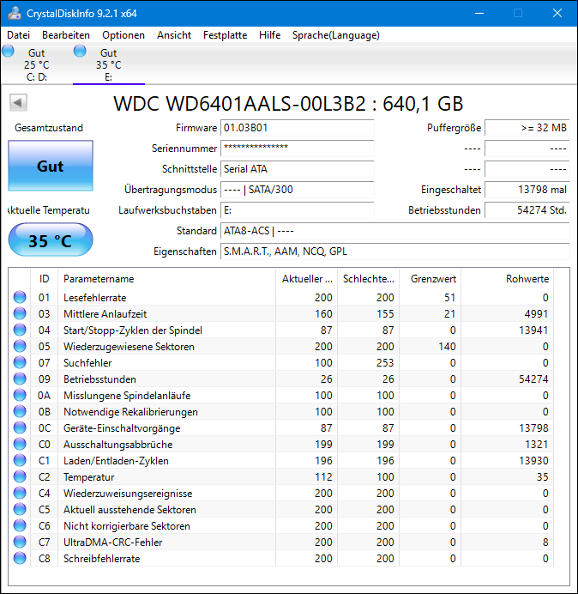Click status orb for Wiederzugewiesene Sektoren row
Screen dimensions: 578x594
click(20, 346)
